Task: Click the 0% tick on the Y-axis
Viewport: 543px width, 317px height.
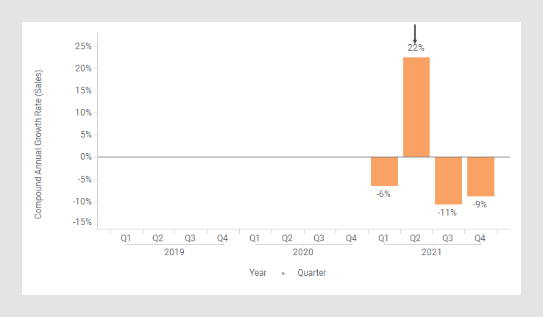Action: [x=85, y=157]
